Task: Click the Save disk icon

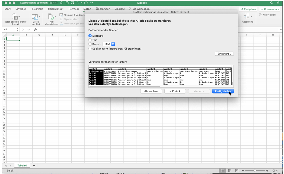Action: (67, 3)
